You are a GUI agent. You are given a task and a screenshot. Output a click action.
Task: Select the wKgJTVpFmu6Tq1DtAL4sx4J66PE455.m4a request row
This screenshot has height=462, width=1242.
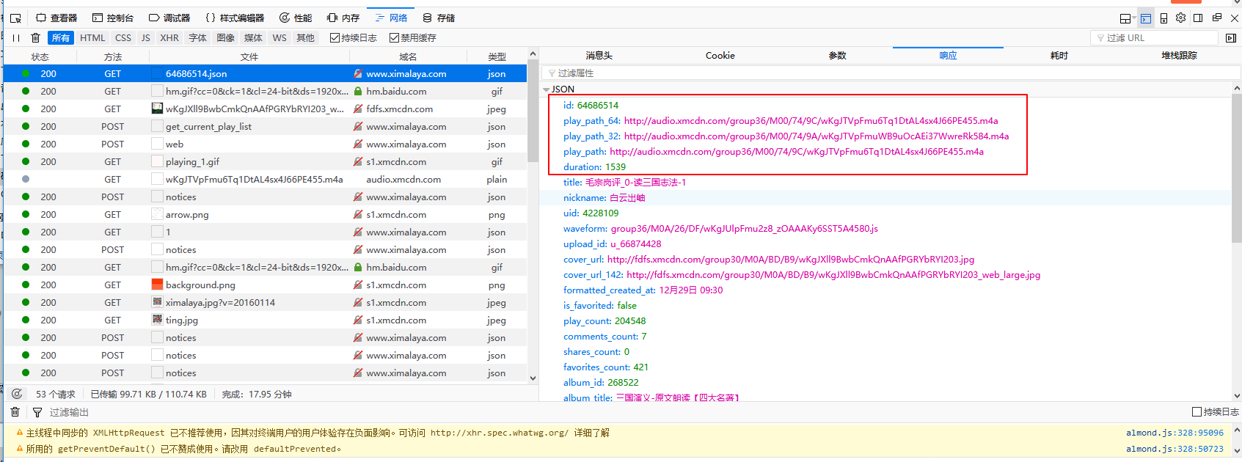(x=265, y=180)
